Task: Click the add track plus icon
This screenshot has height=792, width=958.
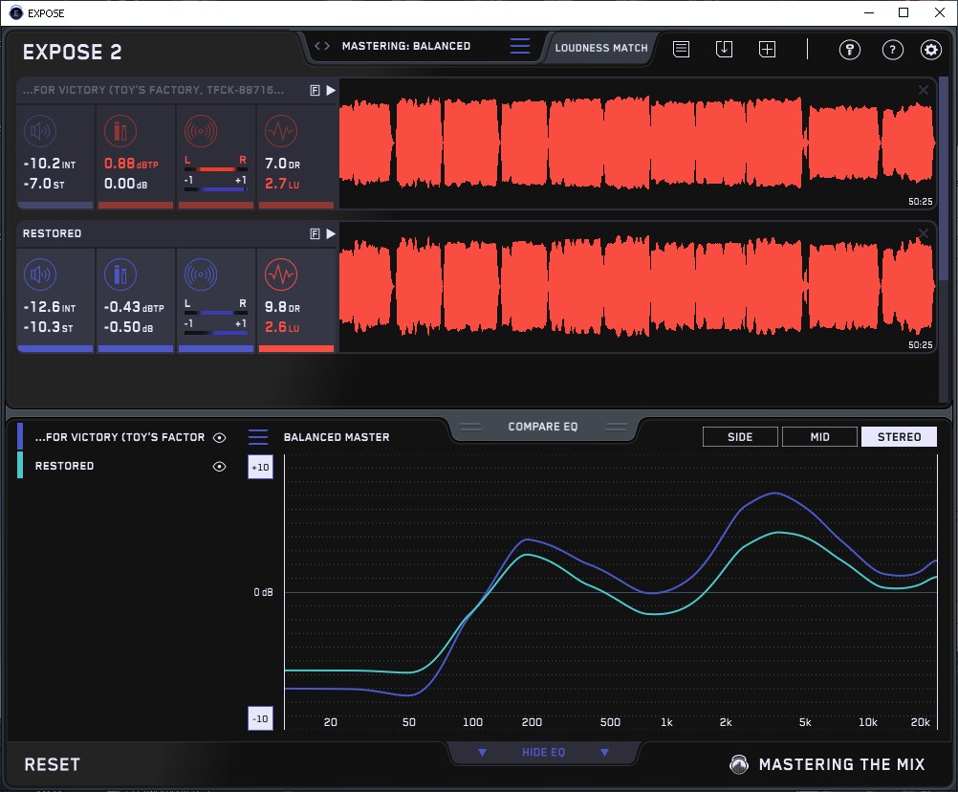Action: pyautogui.click(x=767, y=49)
